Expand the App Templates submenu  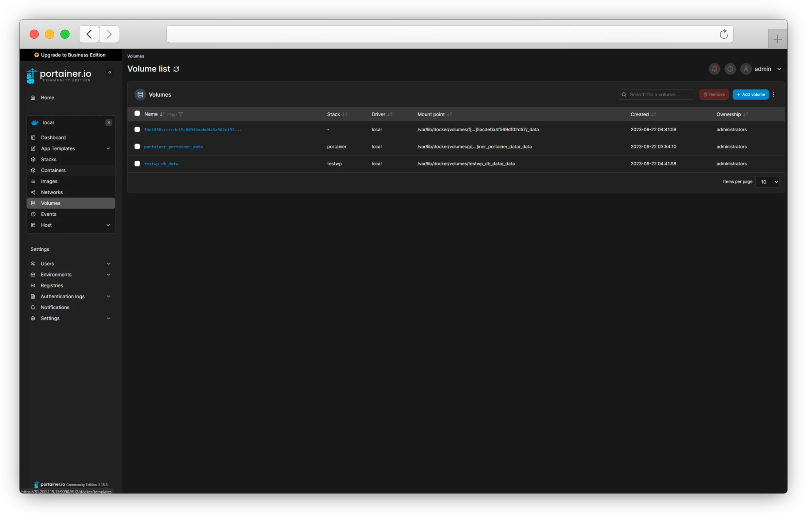[x=108, y=148]
